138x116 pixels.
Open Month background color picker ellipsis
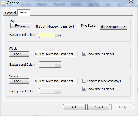coord(59,92)
